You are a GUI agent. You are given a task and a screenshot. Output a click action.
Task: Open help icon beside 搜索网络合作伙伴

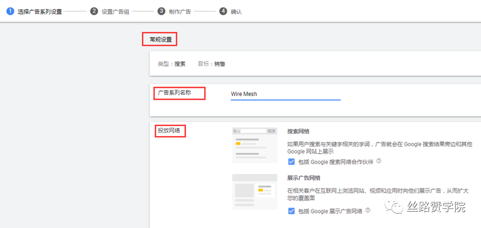pyautogui.click(x=378, y=161)
